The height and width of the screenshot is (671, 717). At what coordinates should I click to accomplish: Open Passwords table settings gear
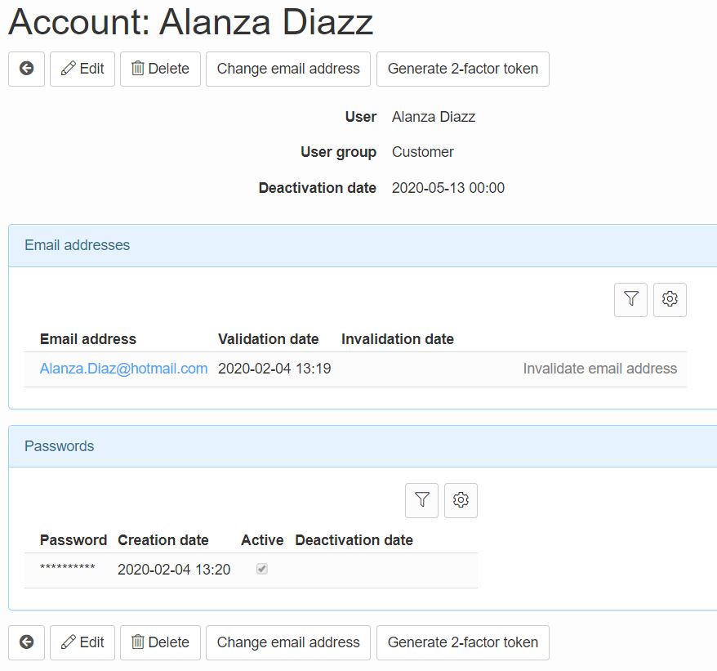pyautogui.click(x=461, y=500)
